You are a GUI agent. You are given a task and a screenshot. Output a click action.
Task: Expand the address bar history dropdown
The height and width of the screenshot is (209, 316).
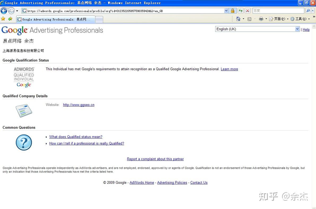[226, 11]
